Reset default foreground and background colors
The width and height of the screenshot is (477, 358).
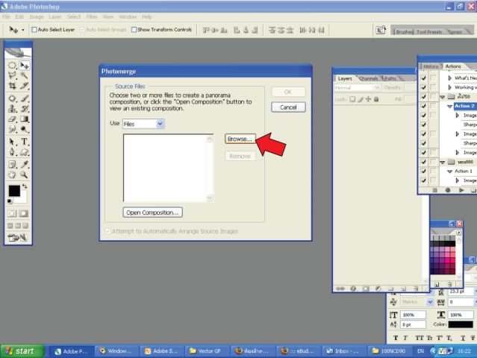[10, 201]
